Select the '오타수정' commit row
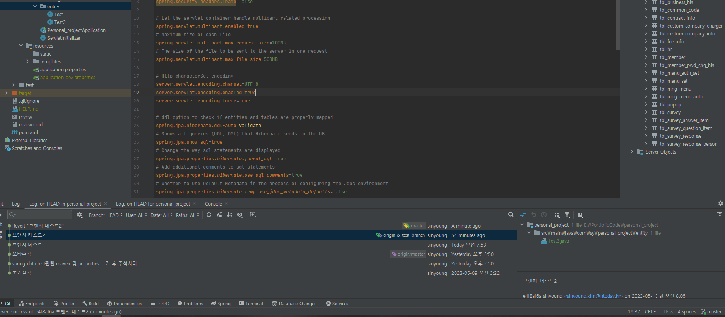 coord(261,254)
